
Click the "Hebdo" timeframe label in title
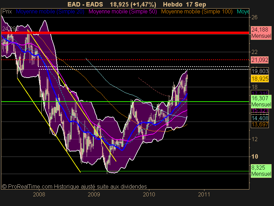pos(173,4)
